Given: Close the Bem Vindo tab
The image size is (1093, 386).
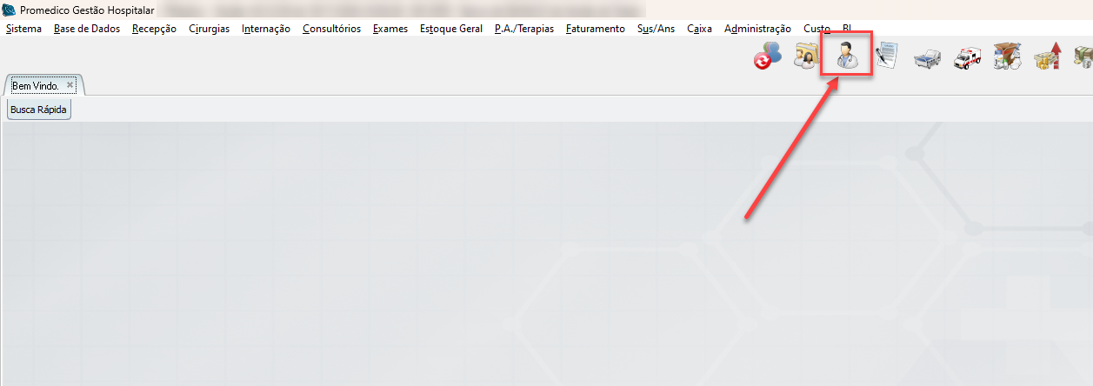Looking at the screenshot, I should pos(70,85).
